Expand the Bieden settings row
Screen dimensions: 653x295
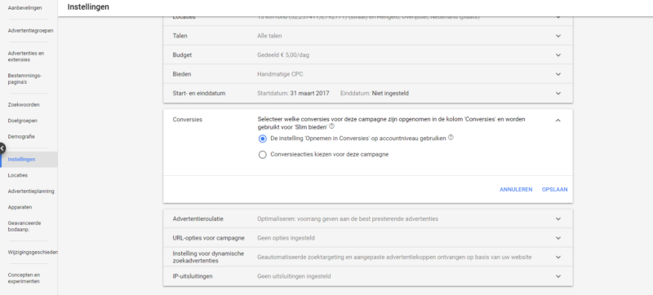point(368,74)
